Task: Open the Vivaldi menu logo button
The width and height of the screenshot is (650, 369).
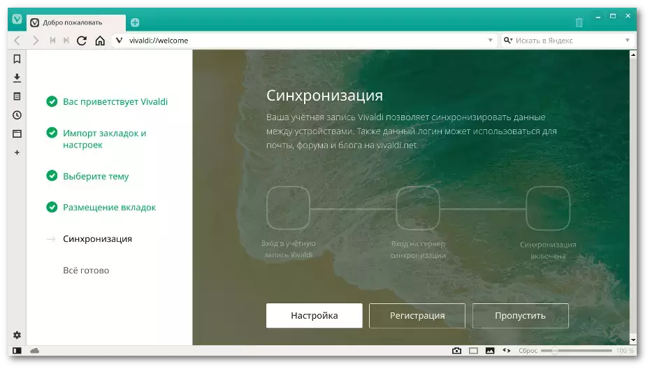Action: pos(17,19)
